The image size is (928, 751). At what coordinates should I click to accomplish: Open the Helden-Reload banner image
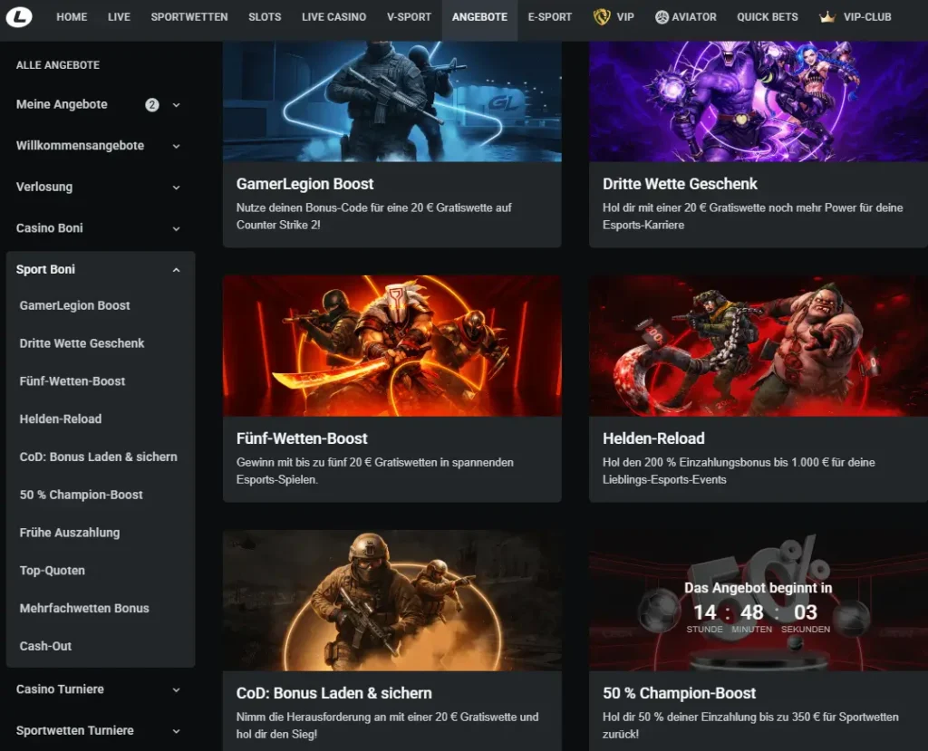coord(759,346)
